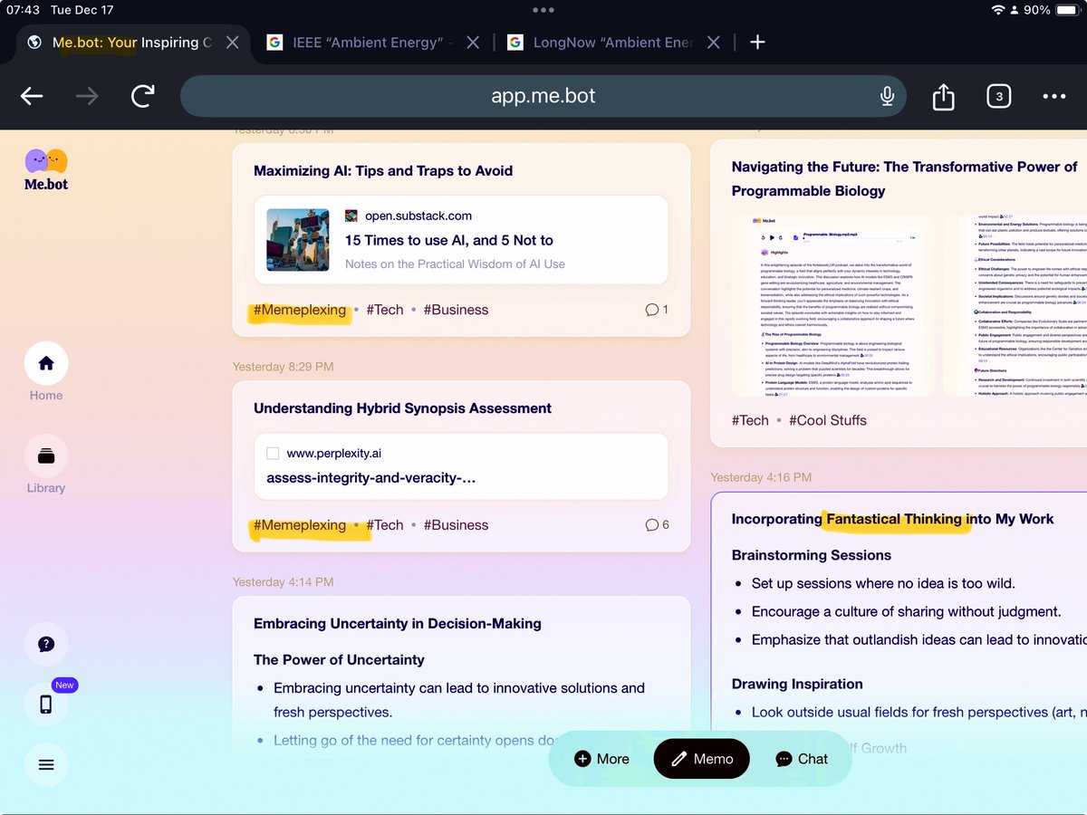Open the browser three-dots menu

[x=1054, y=96]
